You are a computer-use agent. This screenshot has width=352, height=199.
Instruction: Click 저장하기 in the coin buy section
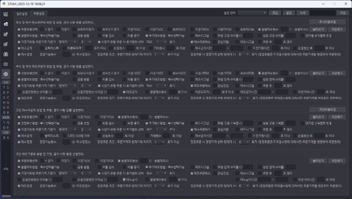pos(337,117)
